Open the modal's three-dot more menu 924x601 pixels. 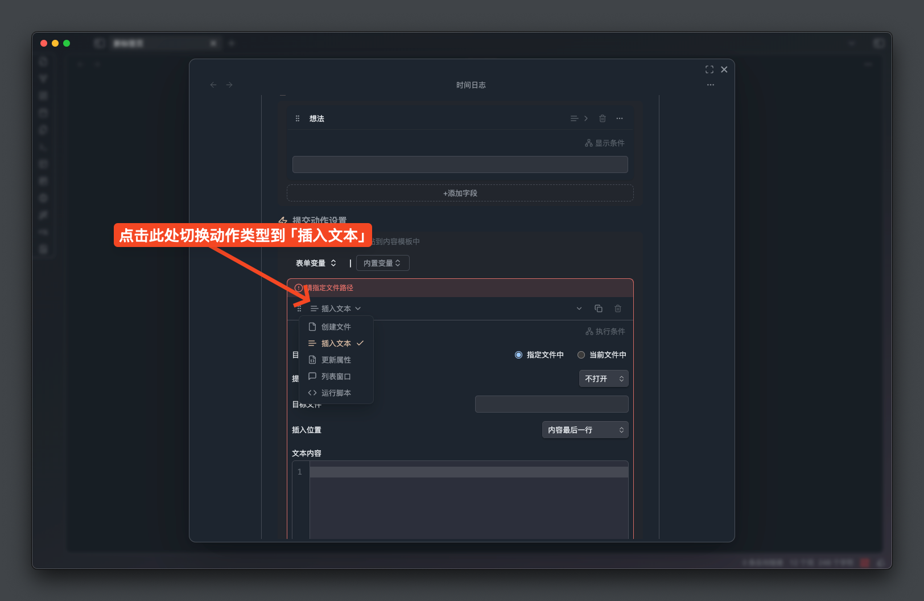coord(711,85)
